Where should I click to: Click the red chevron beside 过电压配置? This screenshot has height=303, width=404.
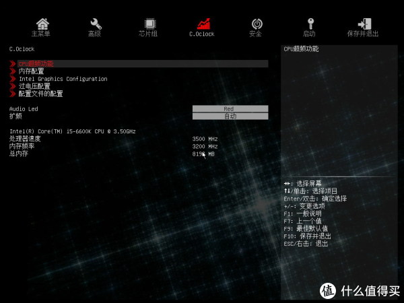[13, 86]
